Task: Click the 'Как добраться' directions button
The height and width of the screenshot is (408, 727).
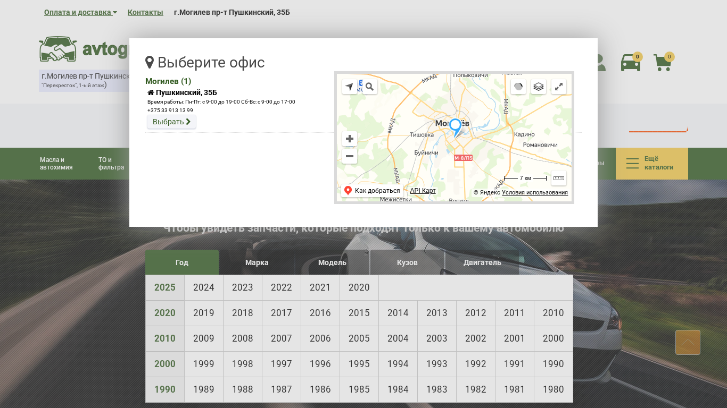Action: [372, 191]
